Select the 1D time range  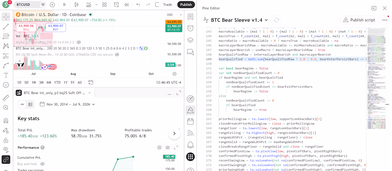pyautogui.click(x=19, y=82)
